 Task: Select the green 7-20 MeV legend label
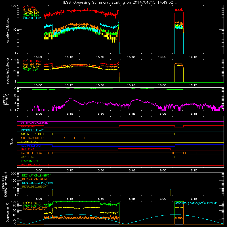(31, 70)
